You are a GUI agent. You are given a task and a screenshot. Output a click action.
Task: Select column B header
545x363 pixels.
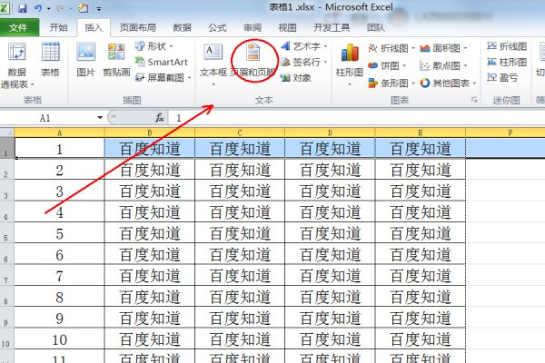[150, 132]
